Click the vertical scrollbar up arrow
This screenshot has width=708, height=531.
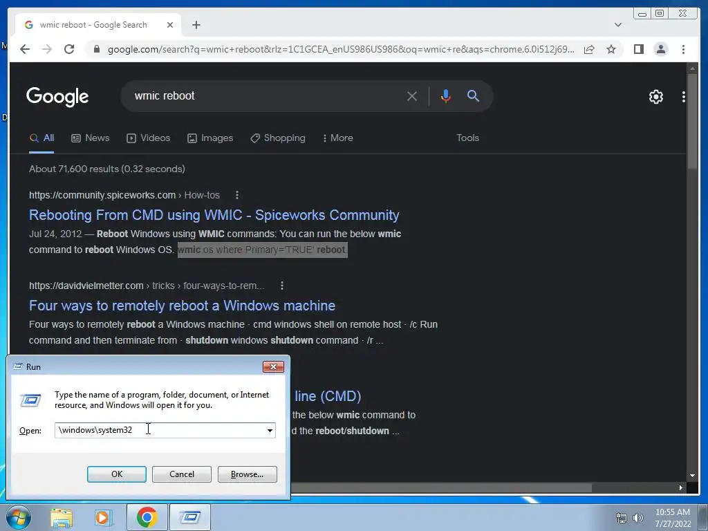pyautogui.click(x=692, y=68)
